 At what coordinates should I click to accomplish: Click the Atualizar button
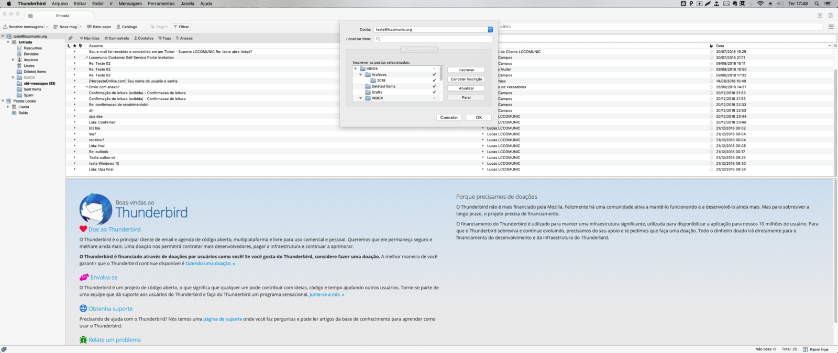[x=466, y=88]
